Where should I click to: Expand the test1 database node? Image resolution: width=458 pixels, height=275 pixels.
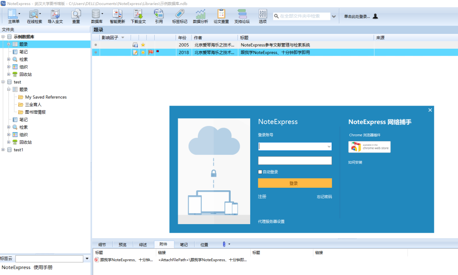coord(3,150)
